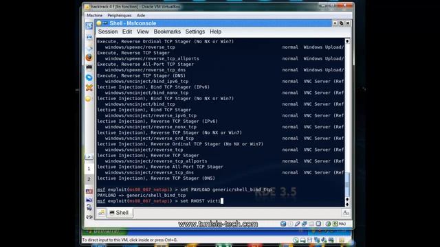Click inner VM mouse integration icon
The width and height of the screenshot is (440, 247).
(328, 224)
